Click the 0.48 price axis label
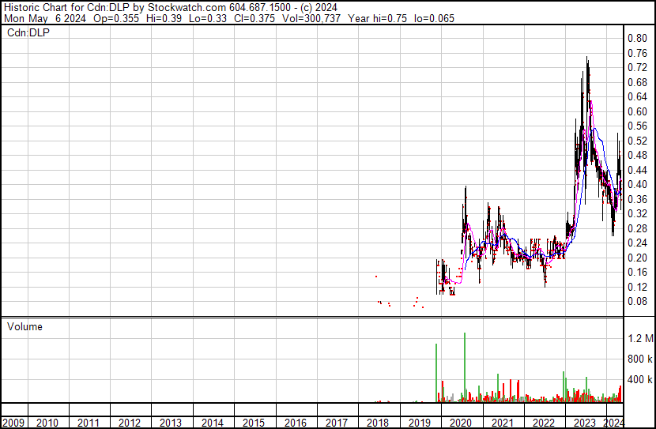Image resolution: width=656 pixels, height=429 pixels. (x=637, y=156)
